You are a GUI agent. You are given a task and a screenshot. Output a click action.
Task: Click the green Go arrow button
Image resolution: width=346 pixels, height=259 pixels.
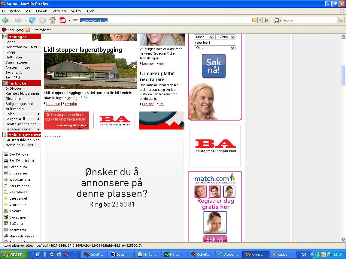click(267, 20)
